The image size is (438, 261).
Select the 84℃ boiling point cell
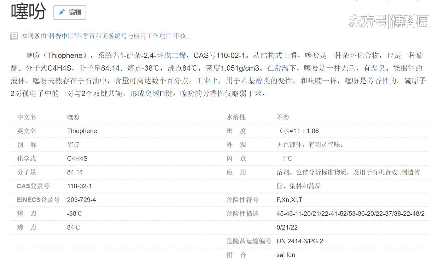(74, 227)
